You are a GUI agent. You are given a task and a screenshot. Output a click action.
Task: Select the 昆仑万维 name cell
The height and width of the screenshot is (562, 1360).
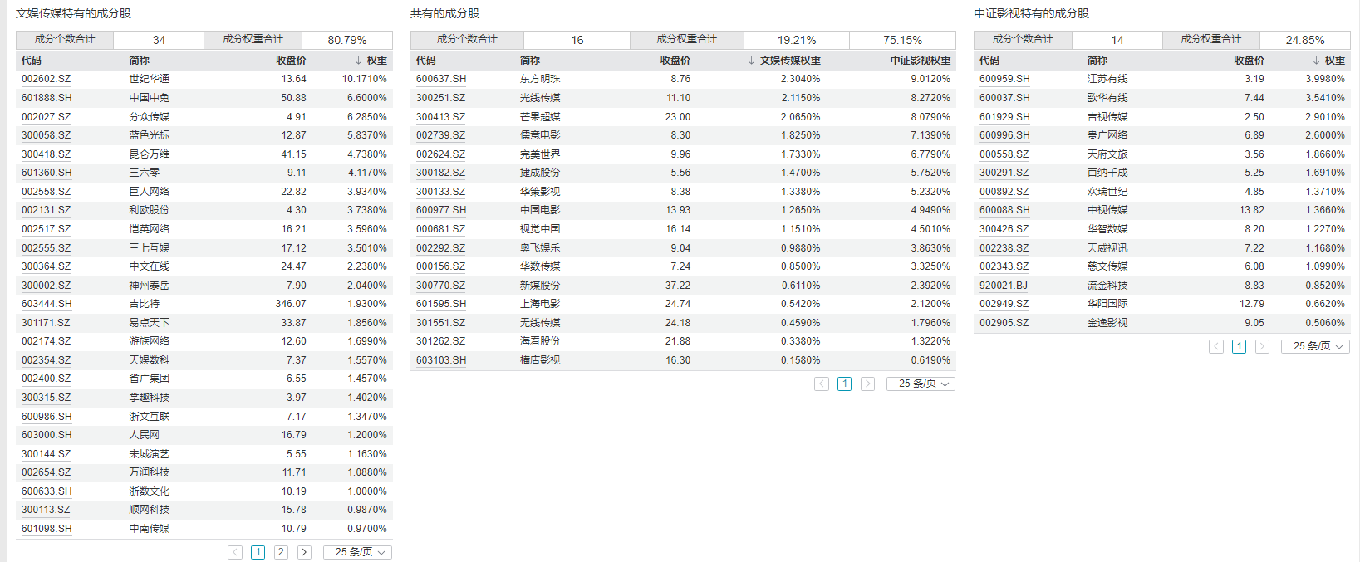point(150,154)
